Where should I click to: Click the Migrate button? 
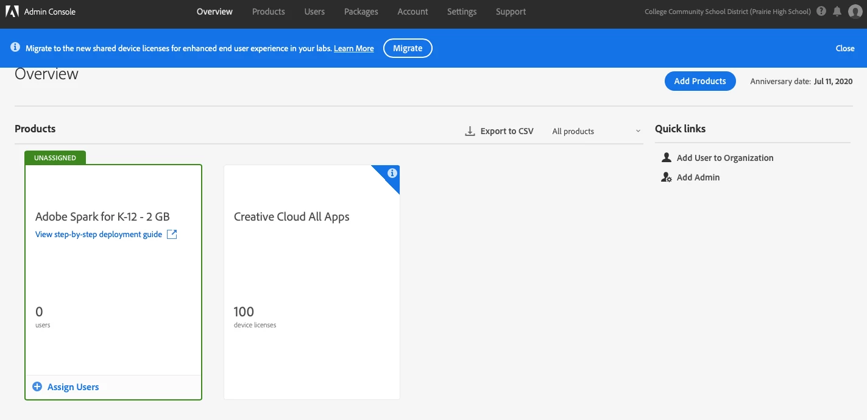408,48
